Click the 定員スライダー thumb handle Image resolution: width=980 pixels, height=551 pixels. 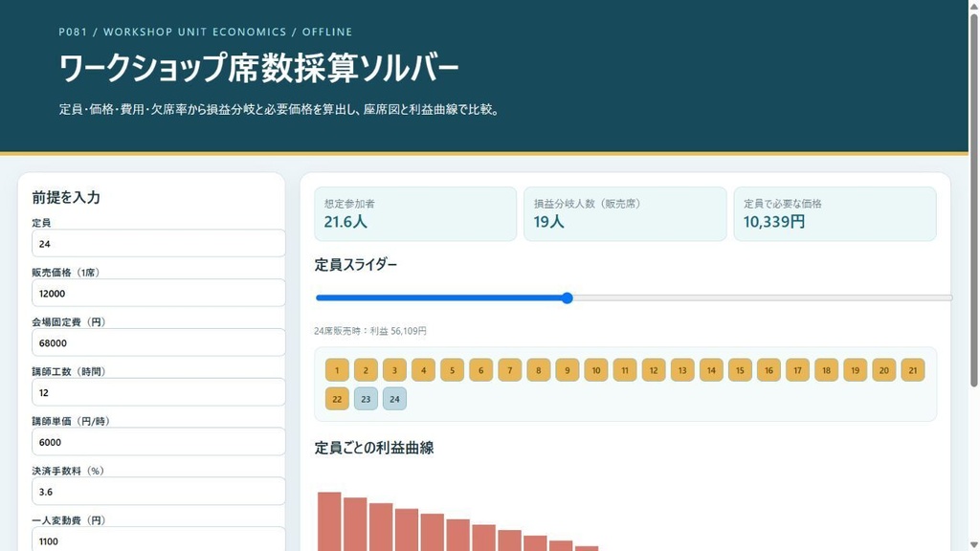[x=567, y=298]
